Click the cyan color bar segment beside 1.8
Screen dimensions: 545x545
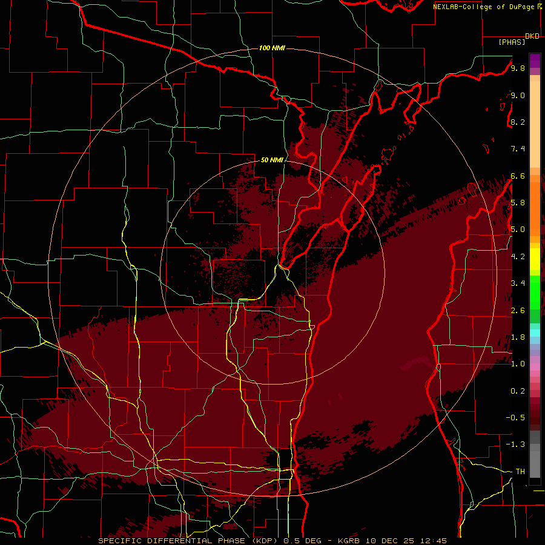(535, 333)
